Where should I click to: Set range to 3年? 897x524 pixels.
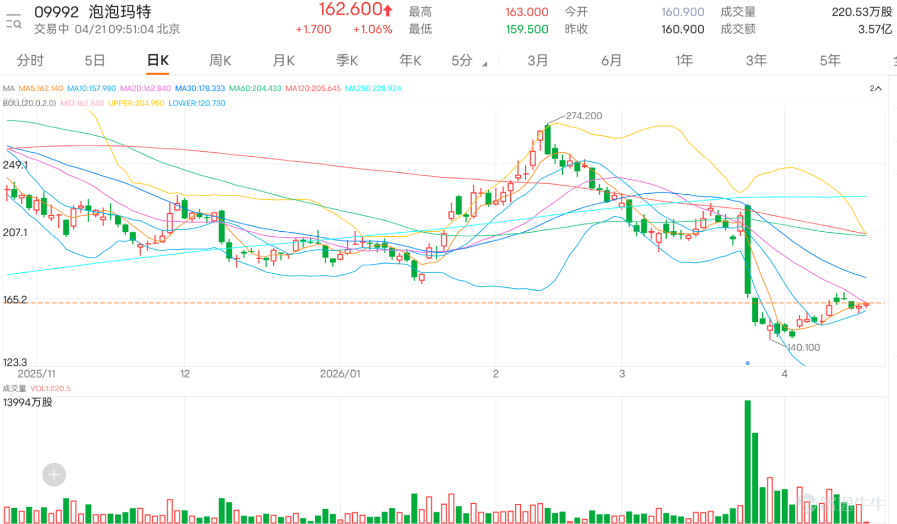(x=756, y=60)
